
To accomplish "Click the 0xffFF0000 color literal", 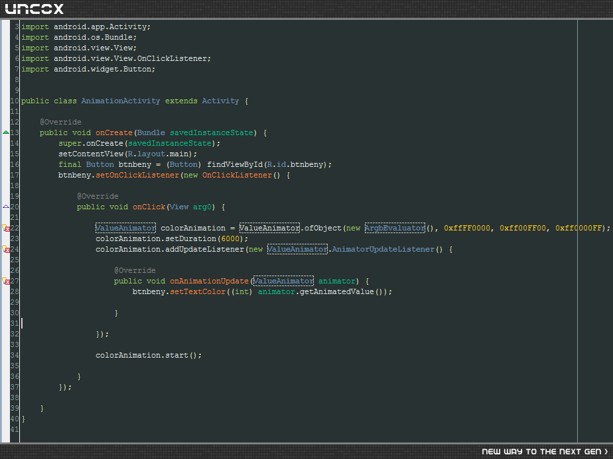I will pyautogui.click(x=467, y=228).
